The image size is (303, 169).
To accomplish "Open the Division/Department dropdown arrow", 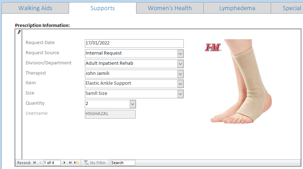I will [x=180, y=64].
